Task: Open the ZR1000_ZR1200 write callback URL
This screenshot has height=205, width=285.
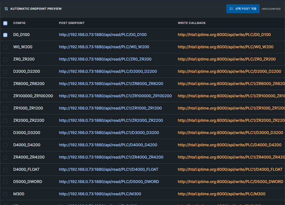Action: 231,108
